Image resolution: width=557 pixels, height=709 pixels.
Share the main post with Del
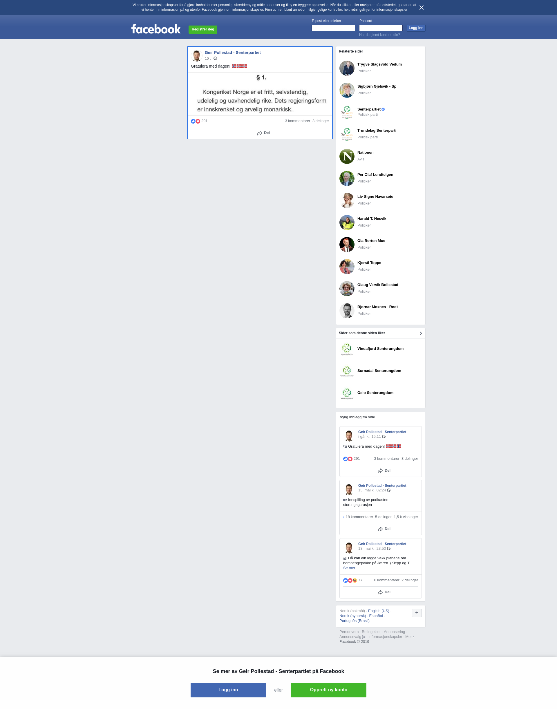[263, 133]
